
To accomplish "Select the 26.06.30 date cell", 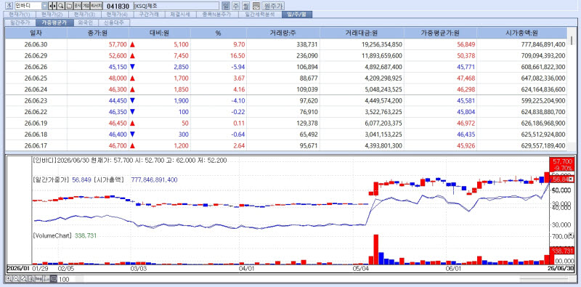I will pos(36,44).
